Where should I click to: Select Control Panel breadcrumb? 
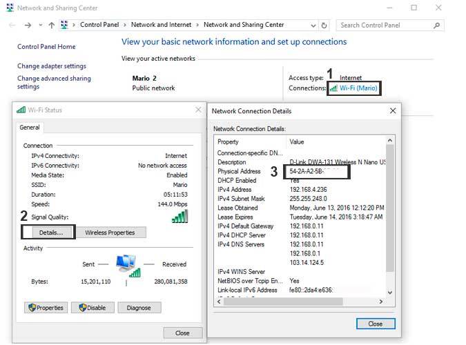tap(99, 25)
